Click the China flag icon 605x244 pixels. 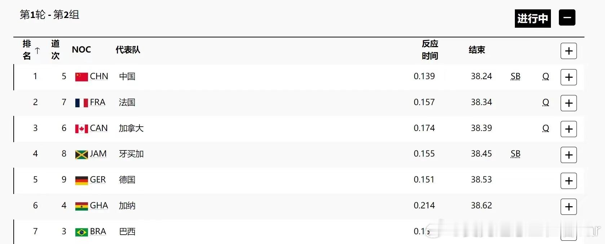(81, 77)
